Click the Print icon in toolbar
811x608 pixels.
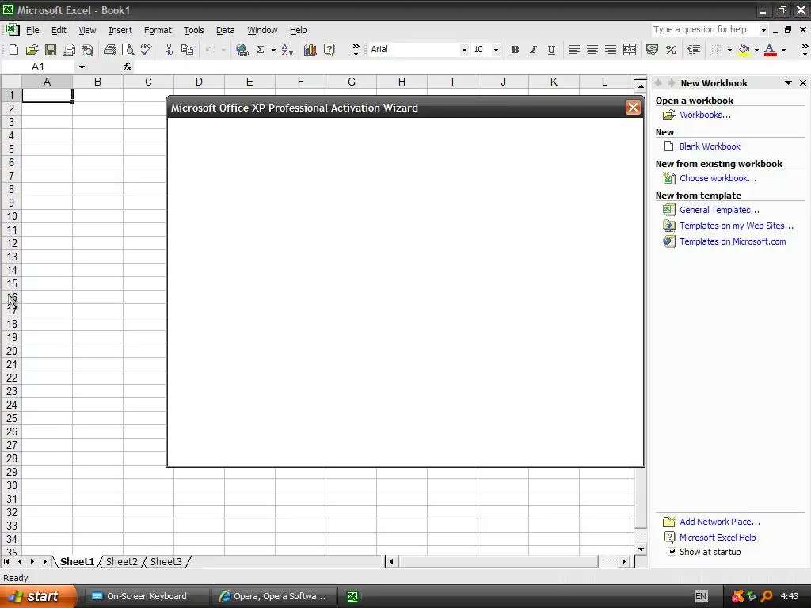pos(109,50)
